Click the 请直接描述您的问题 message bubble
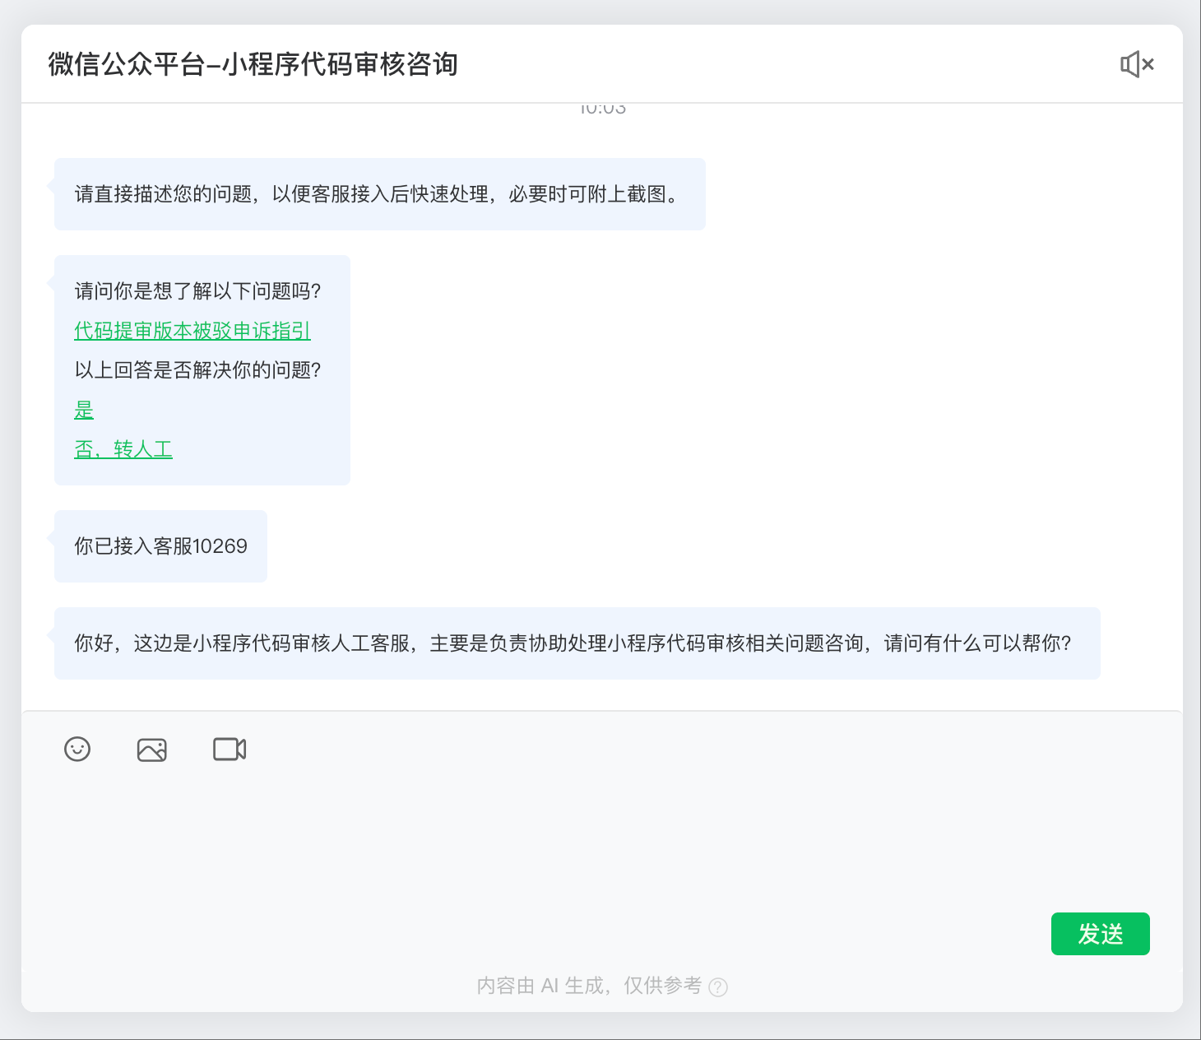This screenshot has height=1040, width=1201. coord(380,194)
